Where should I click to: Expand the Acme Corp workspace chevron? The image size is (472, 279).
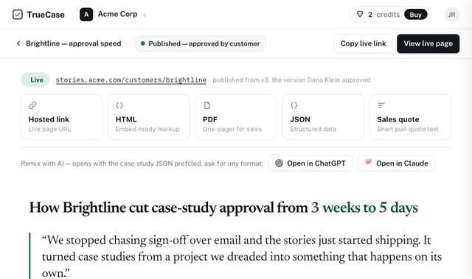point(145,15)
